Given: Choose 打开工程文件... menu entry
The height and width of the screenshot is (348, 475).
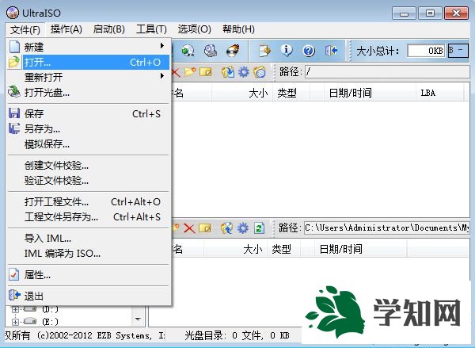Looking at the screenshot, I should click(x=89, y=202).
